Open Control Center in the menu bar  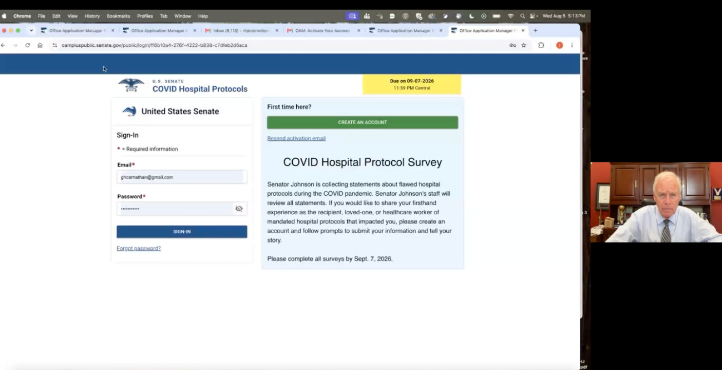point(534,16)
